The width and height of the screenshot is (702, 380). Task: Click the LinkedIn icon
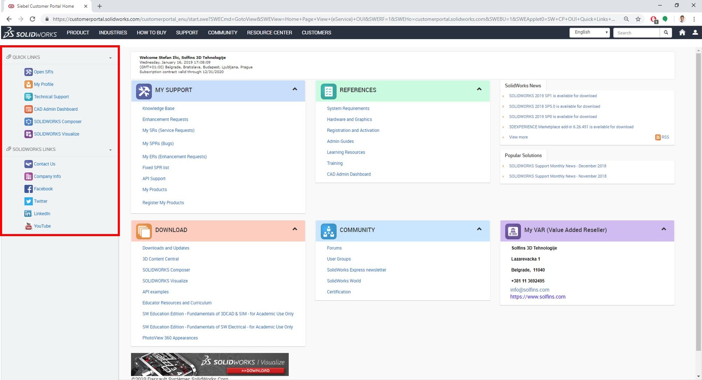(28, 213)
